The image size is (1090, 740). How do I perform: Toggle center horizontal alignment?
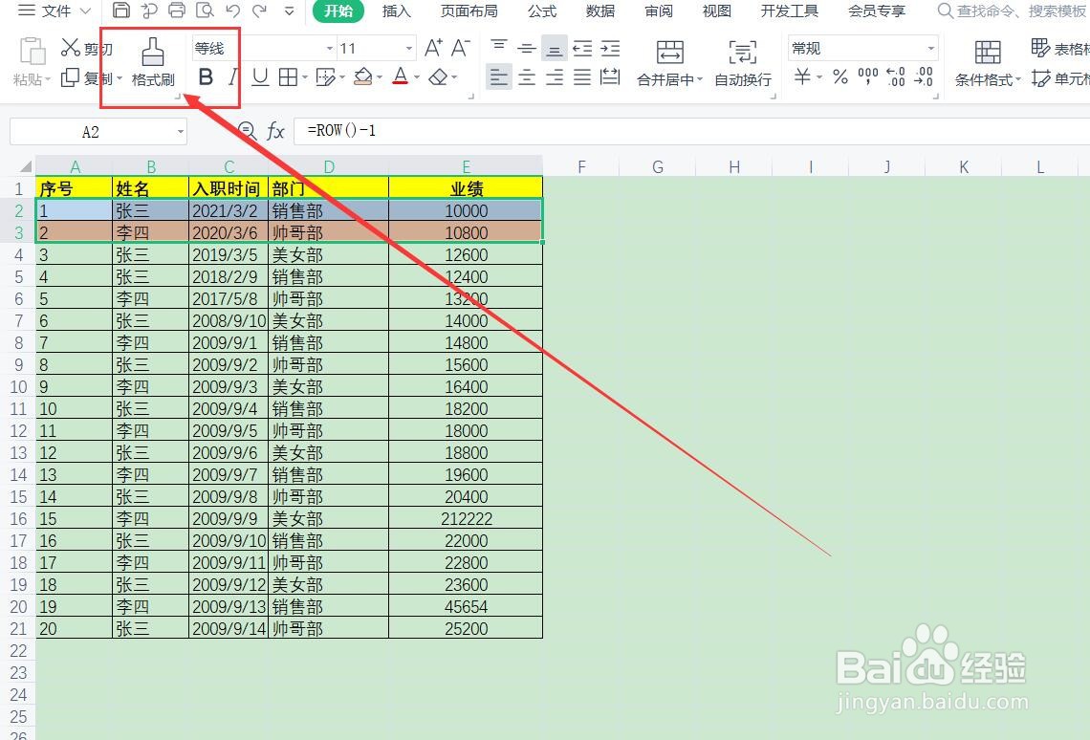[x=526, y=77]
